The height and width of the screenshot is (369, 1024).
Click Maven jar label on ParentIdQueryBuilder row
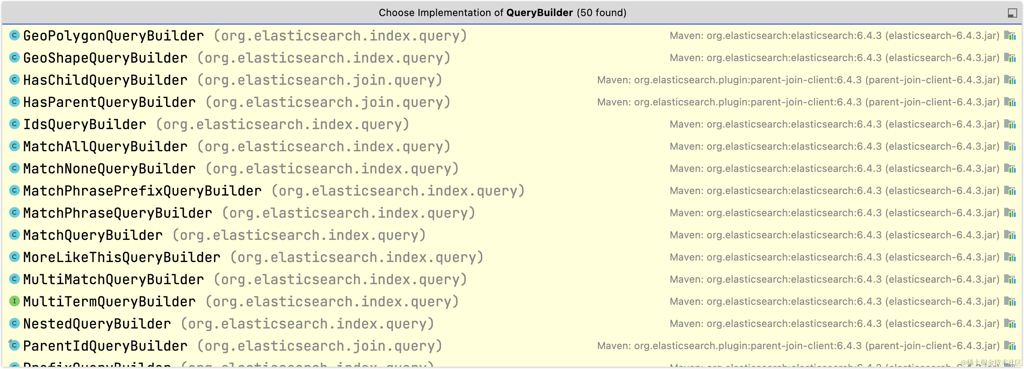pos(798,346)
